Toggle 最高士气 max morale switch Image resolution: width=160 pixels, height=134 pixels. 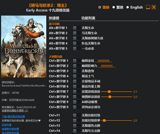tap(77, 76)
